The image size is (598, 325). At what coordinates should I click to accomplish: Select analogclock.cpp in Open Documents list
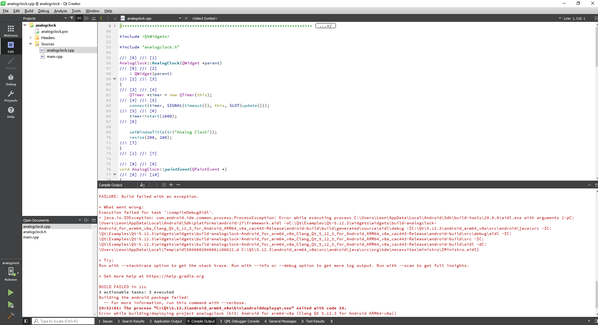click(x=37, y=227)
